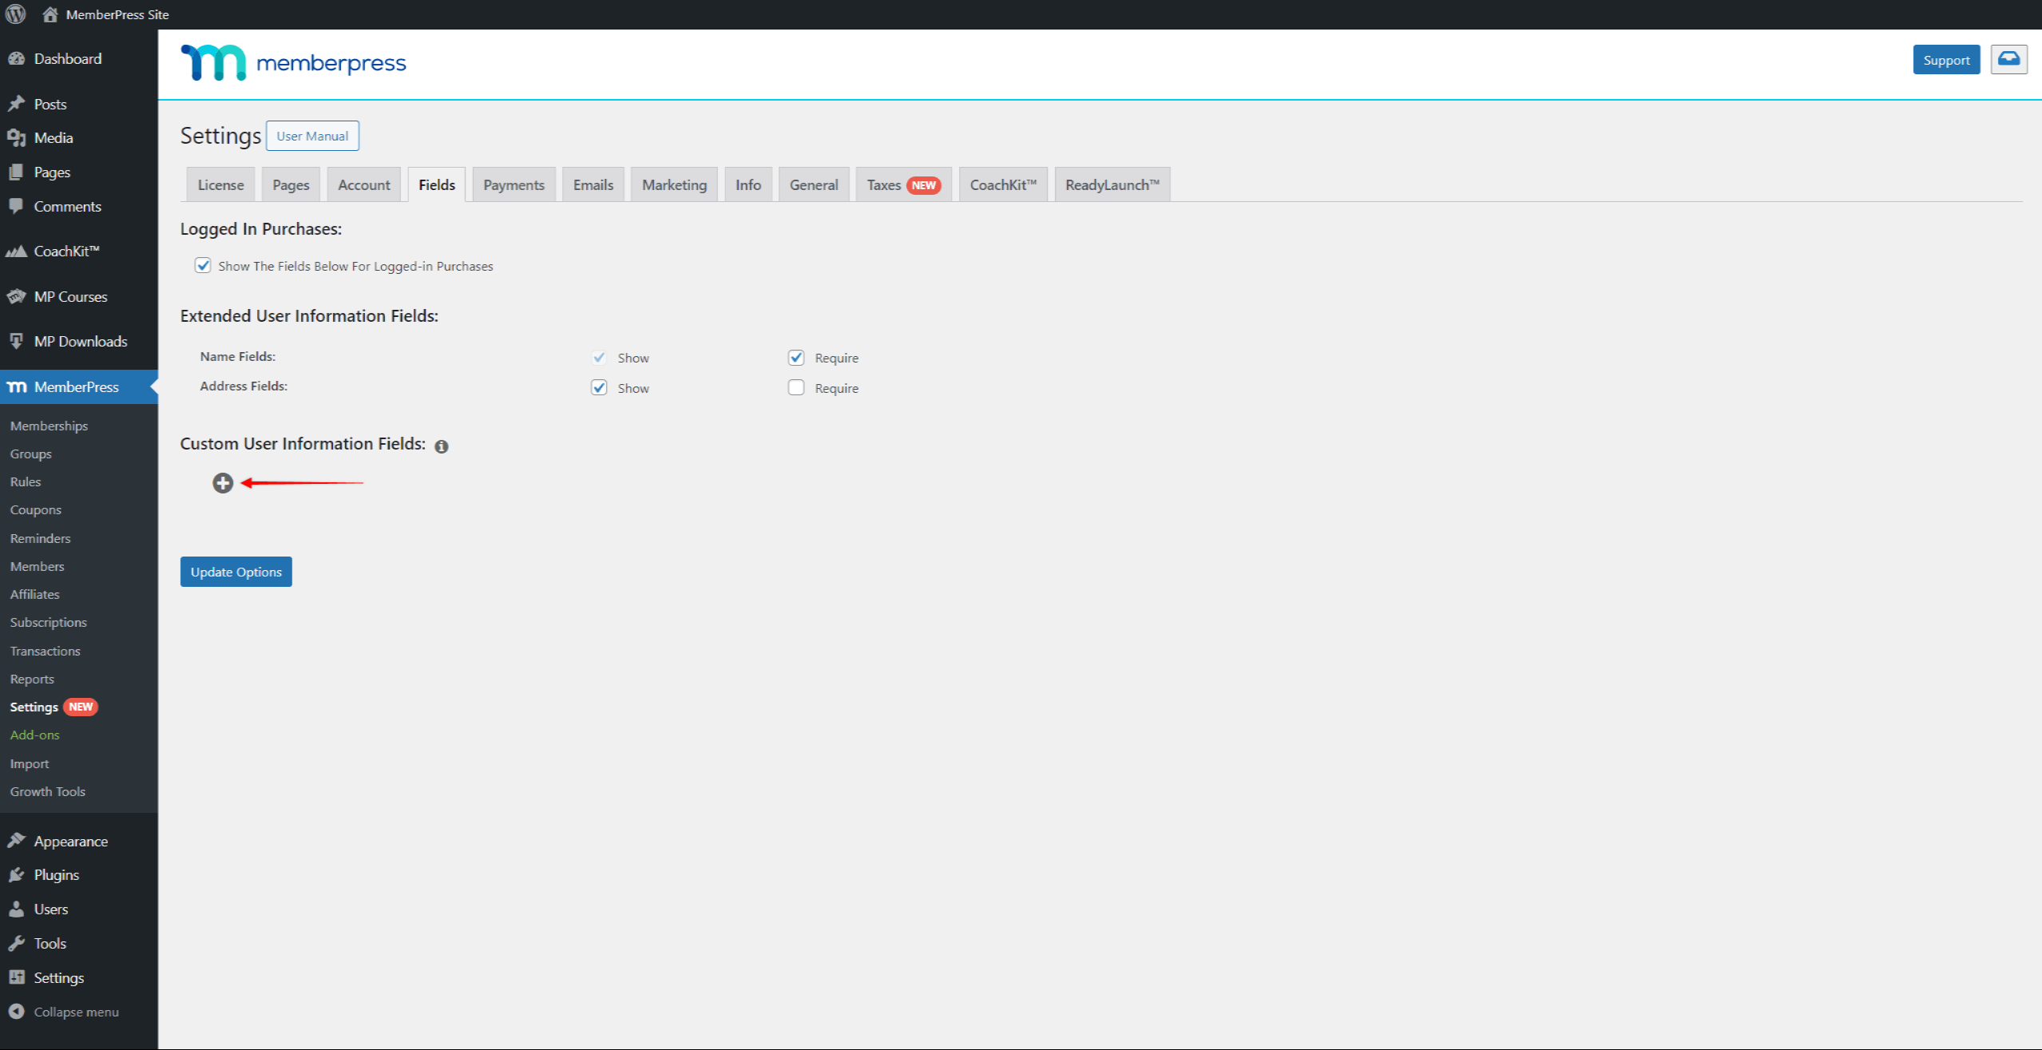
Task: Click the Collapse menu arrow icon
Action: (x=17, y=1012)
